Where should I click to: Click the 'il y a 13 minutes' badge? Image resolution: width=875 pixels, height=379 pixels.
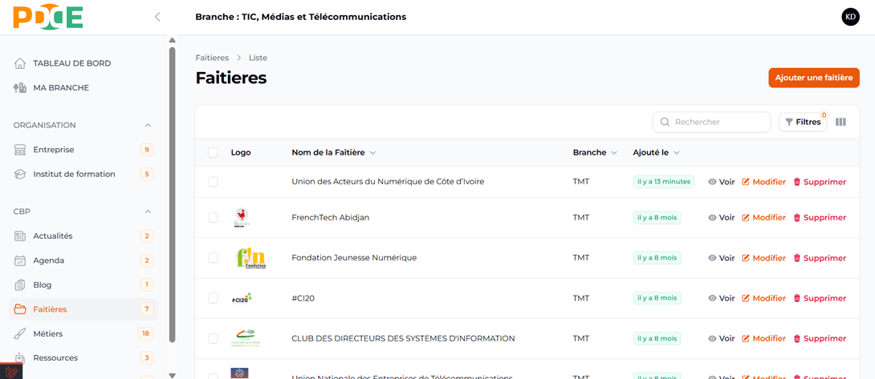tap(664, 182)
